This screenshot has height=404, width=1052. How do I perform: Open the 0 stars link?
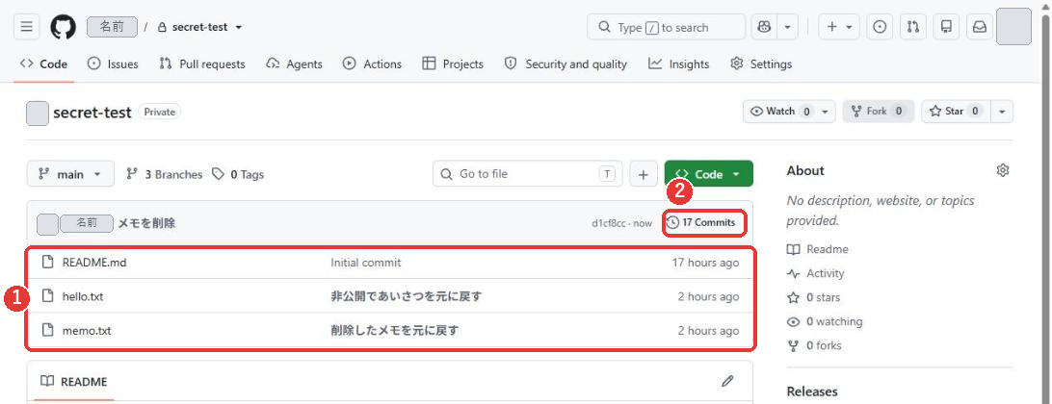(814, 297)
